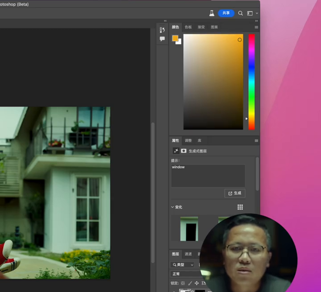
Task: Open the Properties panel options menu
Action: pyautogui.click(x=256, y=141)
